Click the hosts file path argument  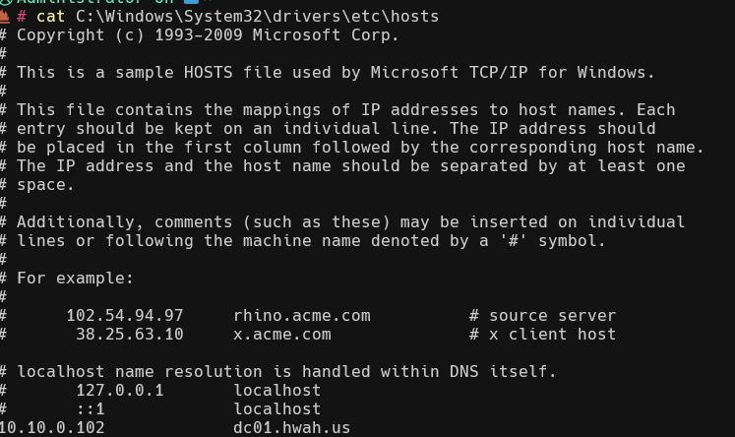(257, 17)
